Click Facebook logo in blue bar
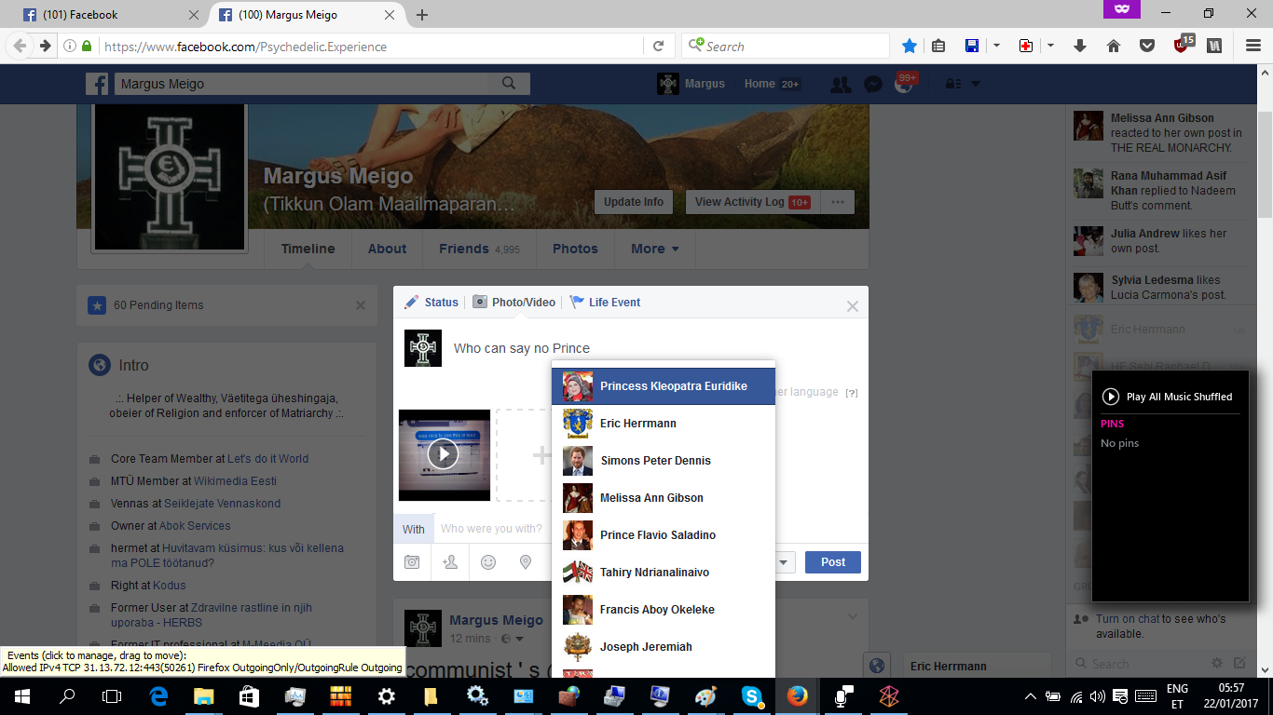 97,84
